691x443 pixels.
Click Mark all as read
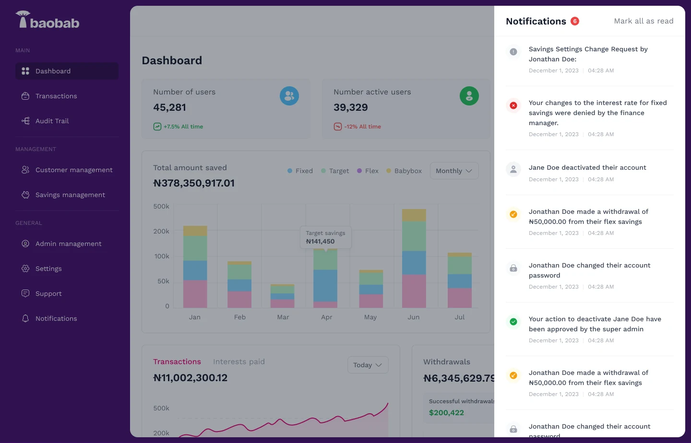tap(643, 21)
